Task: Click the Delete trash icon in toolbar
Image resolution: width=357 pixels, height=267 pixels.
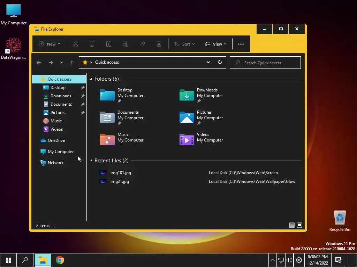Action: click(159, 44)
